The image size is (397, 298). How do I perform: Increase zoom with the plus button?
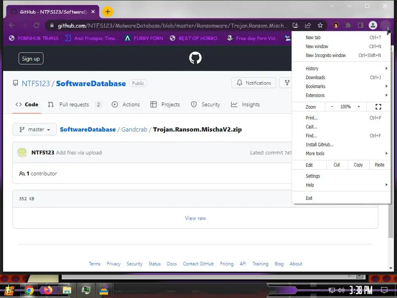pyautogui.click(x=359, y=107)
